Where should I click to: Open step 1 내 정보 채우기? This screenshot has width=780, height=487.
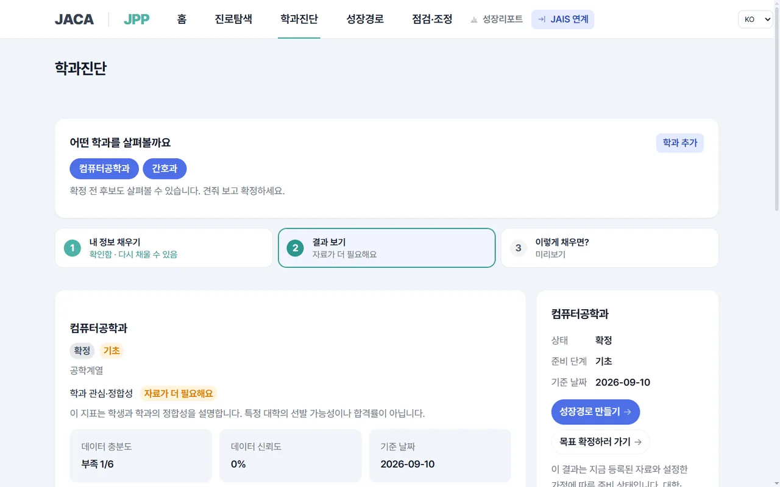click(163, 248)
